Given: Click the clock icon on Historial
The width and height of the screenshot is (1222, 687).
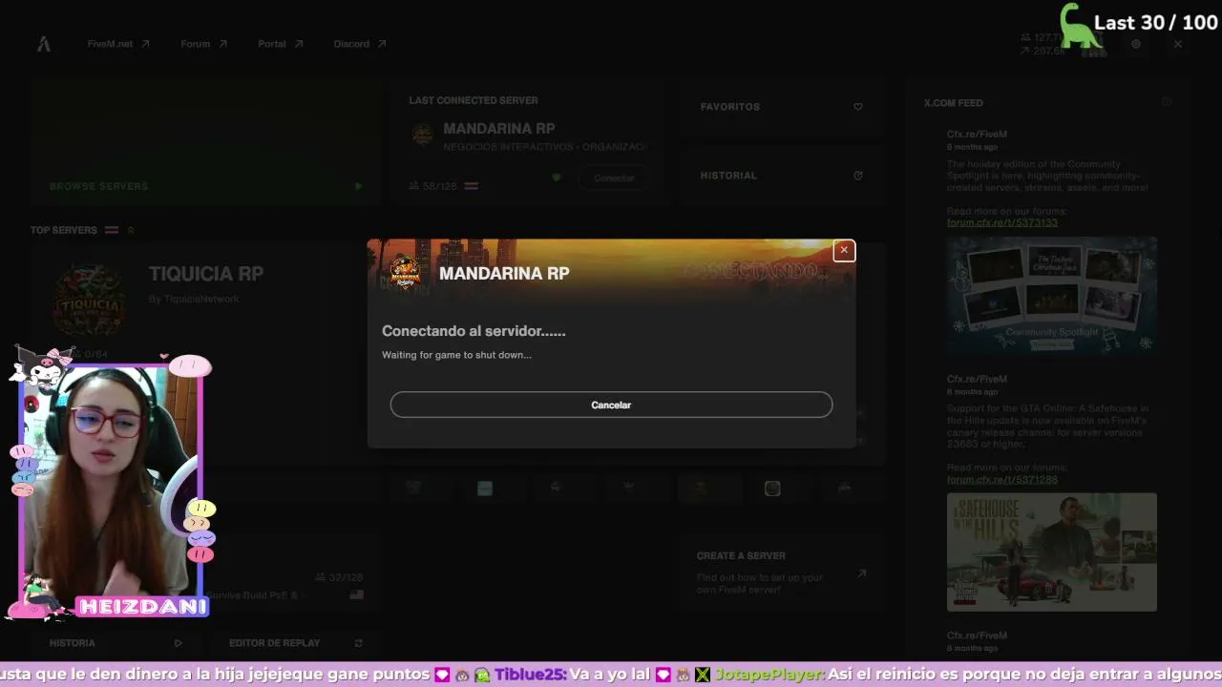Looking at the screenshot, I should point(858,176).
